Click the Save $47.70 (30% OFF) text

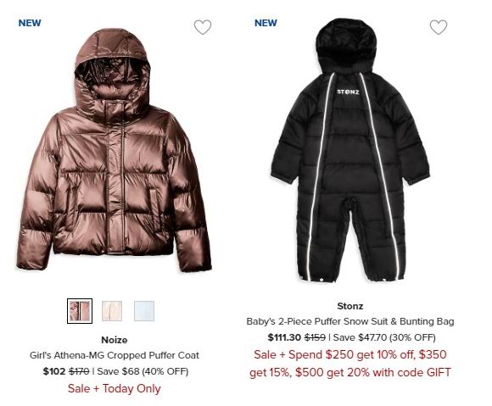tap(384, 337)
